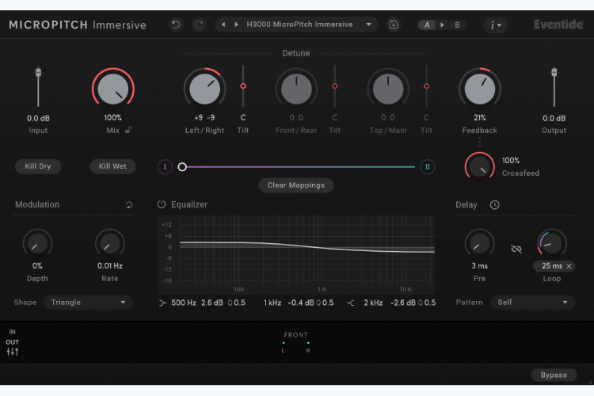Load the previous preset with left arrow
Viewport: 594px width, 396px height.
point(223,25)
